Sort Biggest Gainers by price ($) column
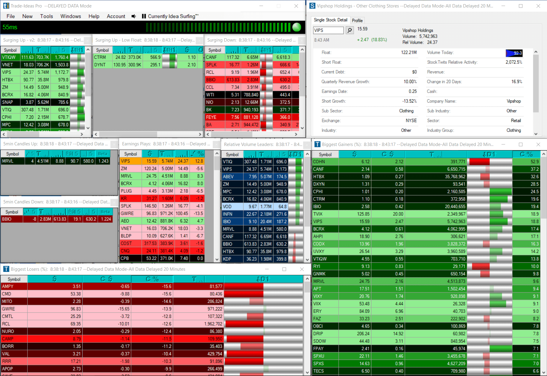 click(x=355, y=154)
